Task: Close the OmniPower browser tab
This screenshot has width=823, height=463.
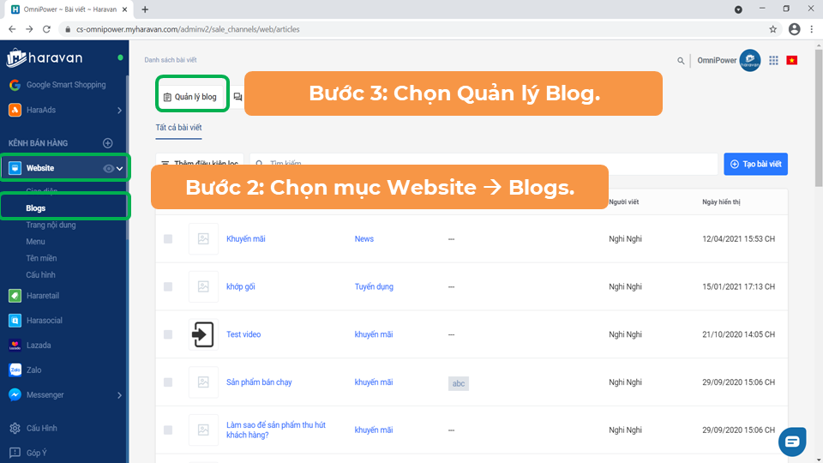Action: [125, 9]
